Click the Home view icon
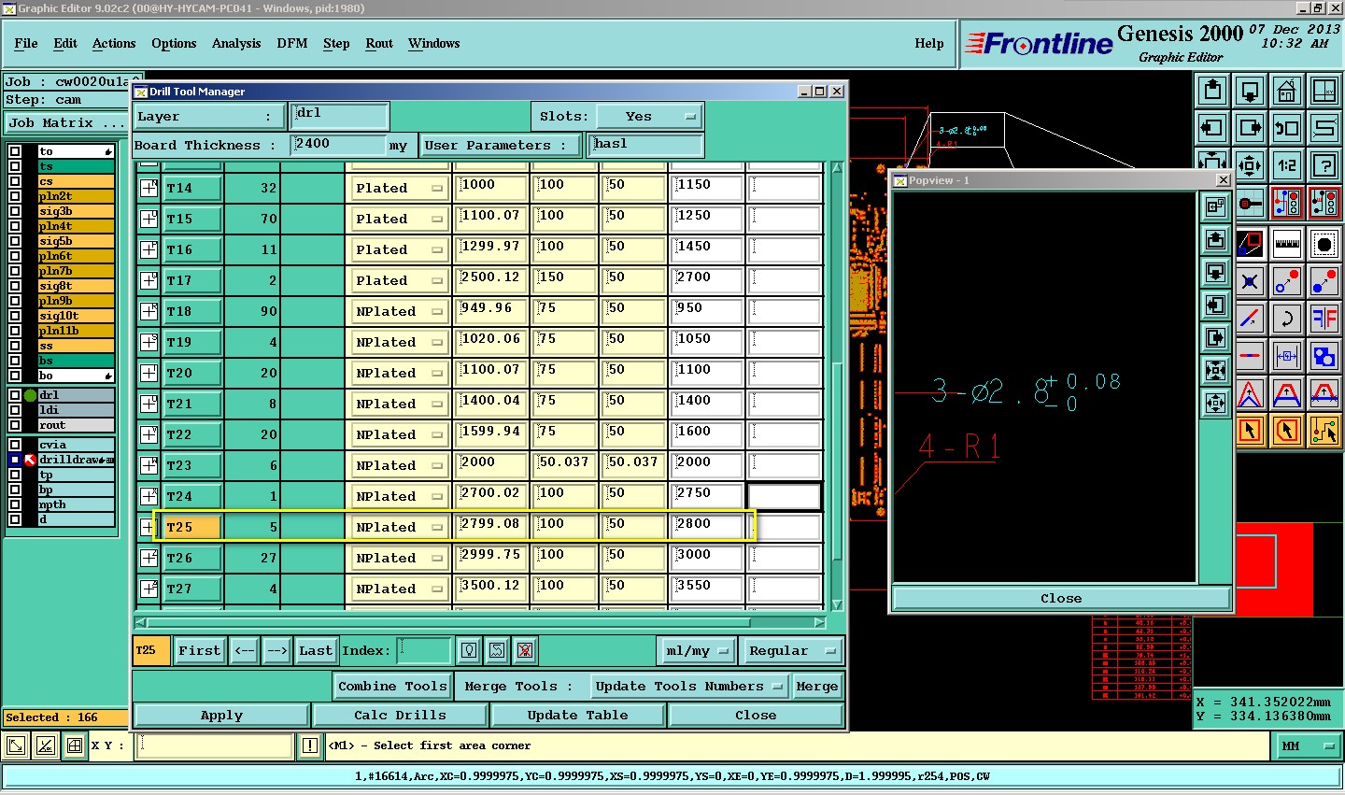 click(x=1287, y=92)
